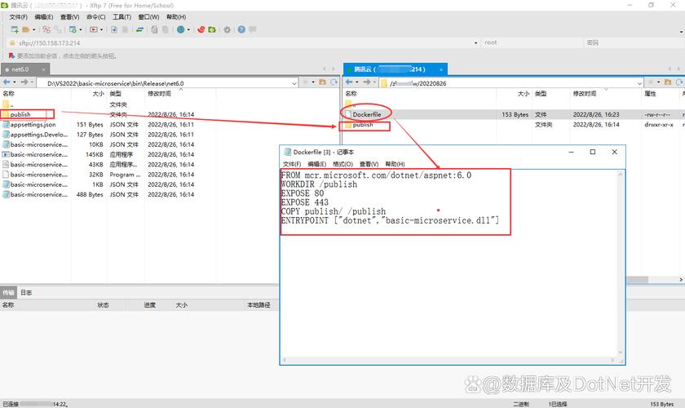Image resolution: width=685 pixels, height=408 pixels.
Task: Click the green Xftp toolbar icon
Action: tap(212, 29)
